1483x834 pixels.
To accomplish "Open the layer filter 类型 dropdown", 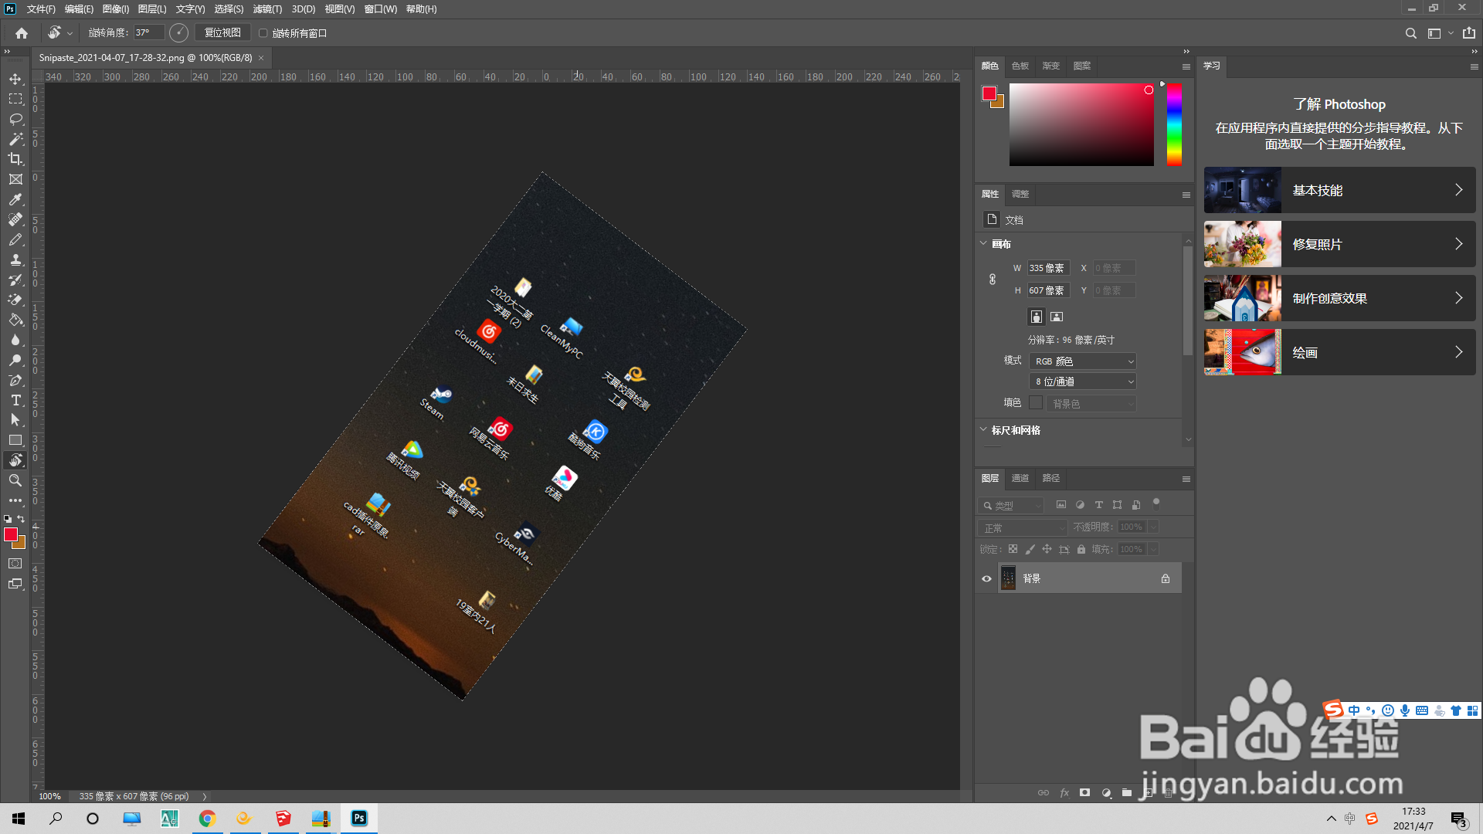I will (1010, 506).
